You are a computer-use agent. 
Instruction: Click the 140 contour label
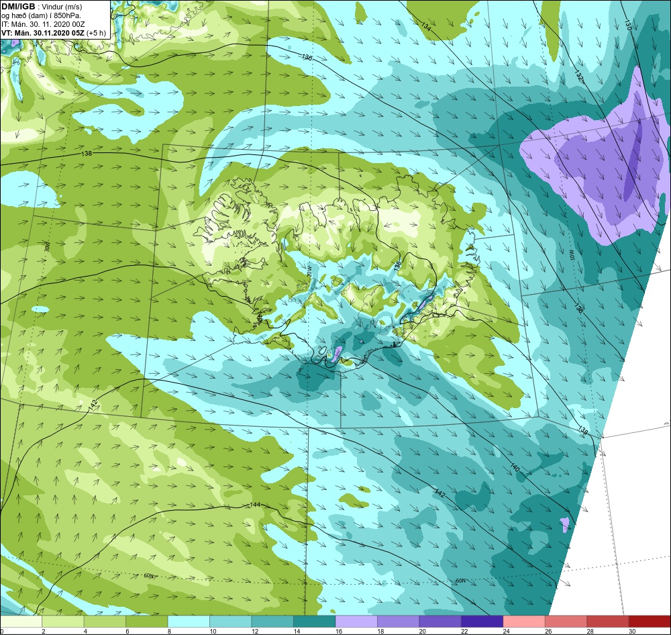pyautogui.click(x=515, y=468)
